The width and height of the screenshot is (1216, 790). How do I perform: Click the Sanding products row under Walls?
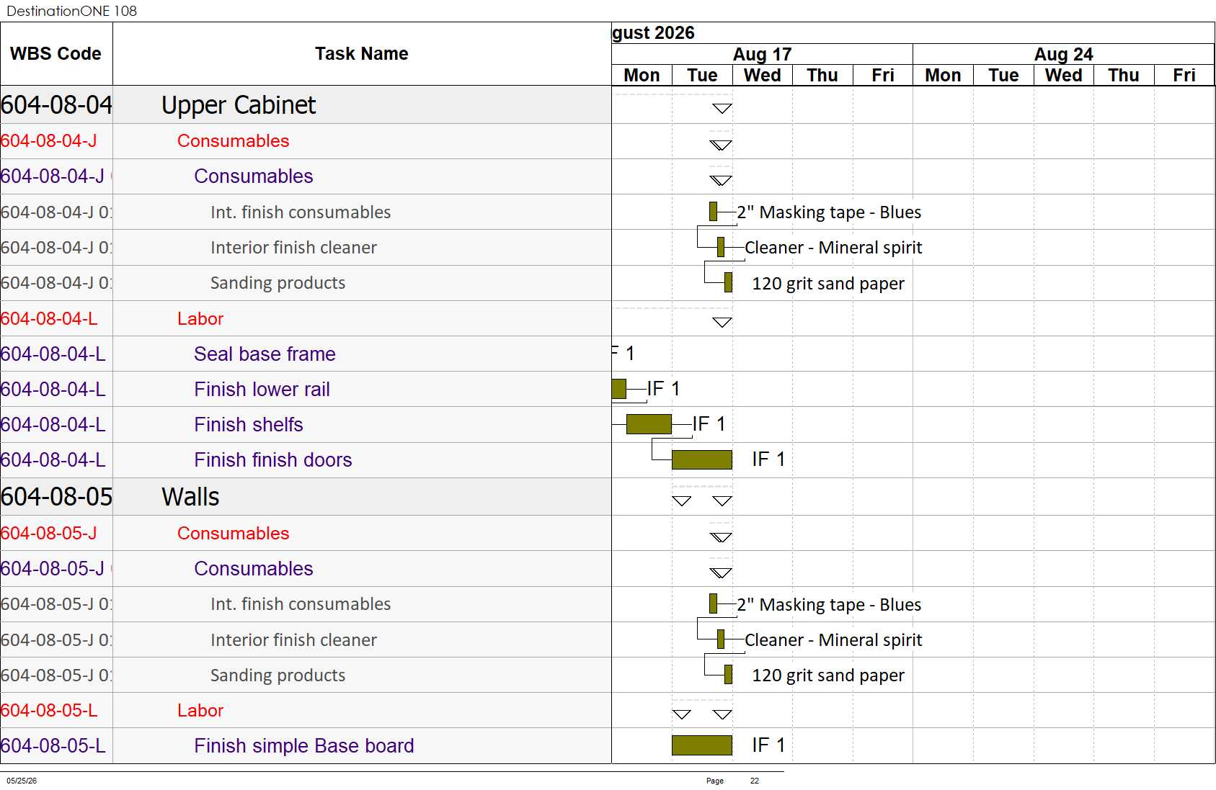306,675
